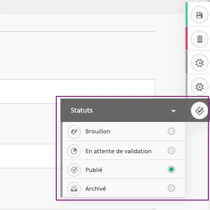Click the Brouillon eraser icon
The height and width of the screenshot is (210, 210).
(x=74, y=132)
